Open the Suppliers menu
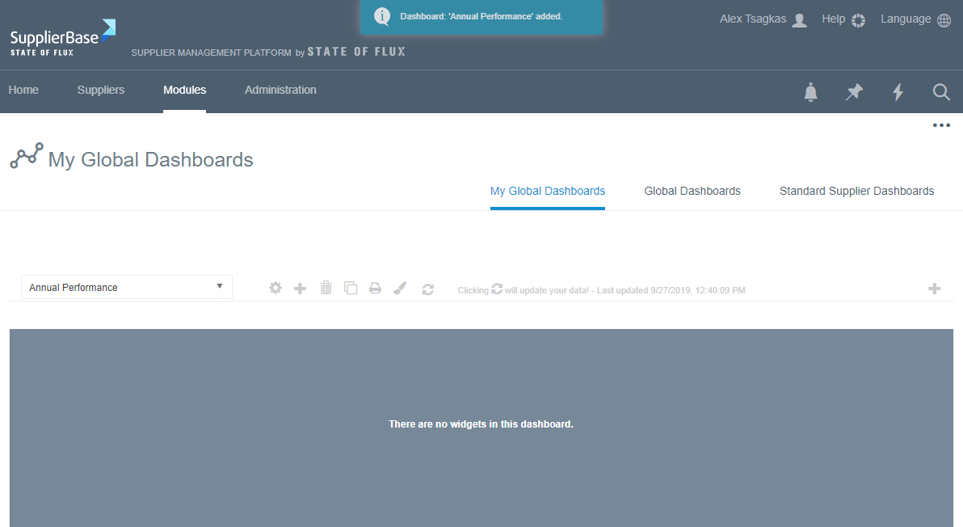 click(101, 91)
